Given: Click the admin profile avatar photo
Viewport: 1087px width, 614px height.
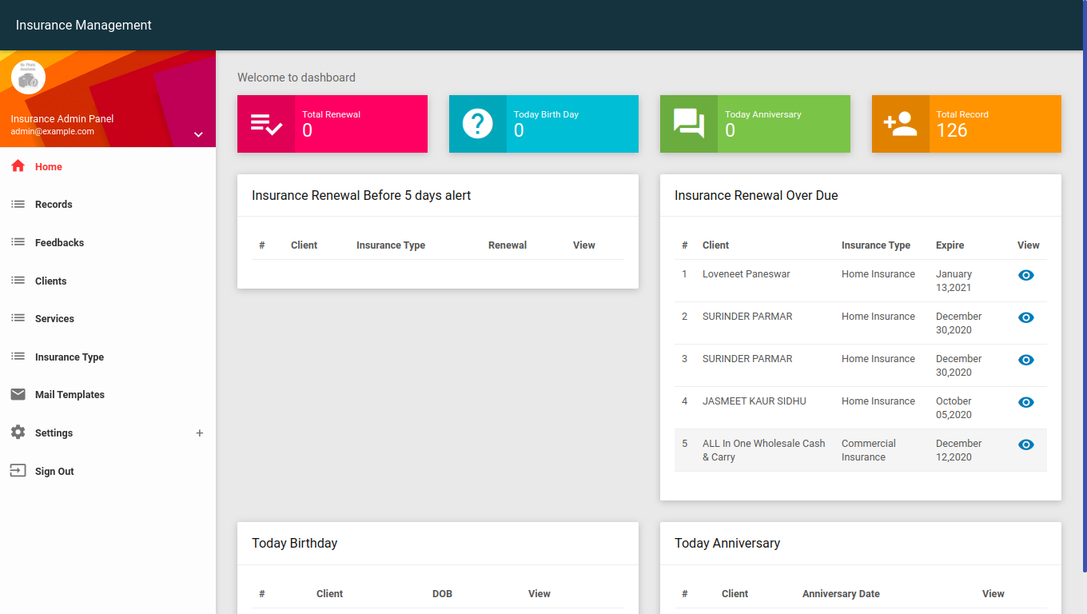Looking at the screenshot, I should [x=28, y=78].
